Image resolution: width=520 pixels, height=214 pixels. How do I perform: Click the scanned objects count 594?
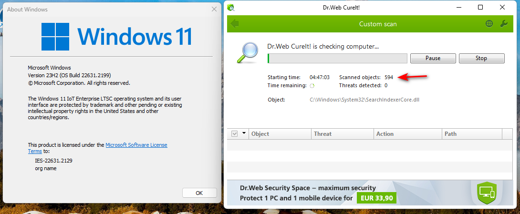coord(389,77)
